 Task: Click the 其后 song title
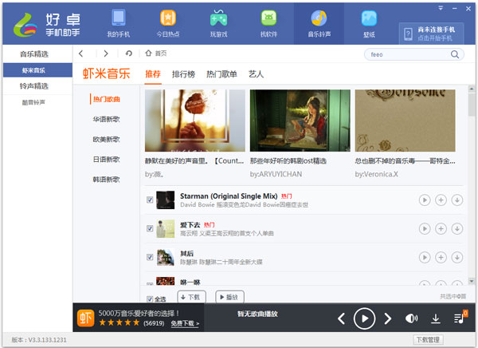[x=186, y=253]
